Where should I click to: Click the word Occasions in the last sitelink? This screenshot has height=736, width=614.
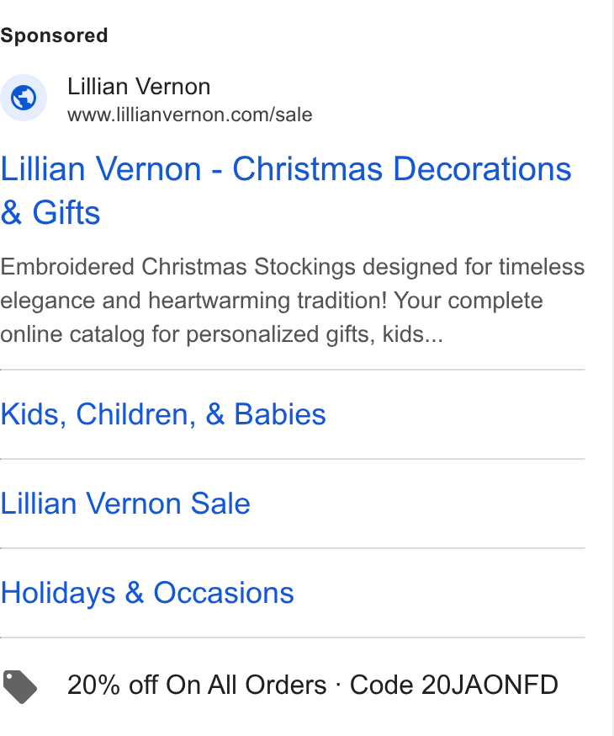pos(224,593)
